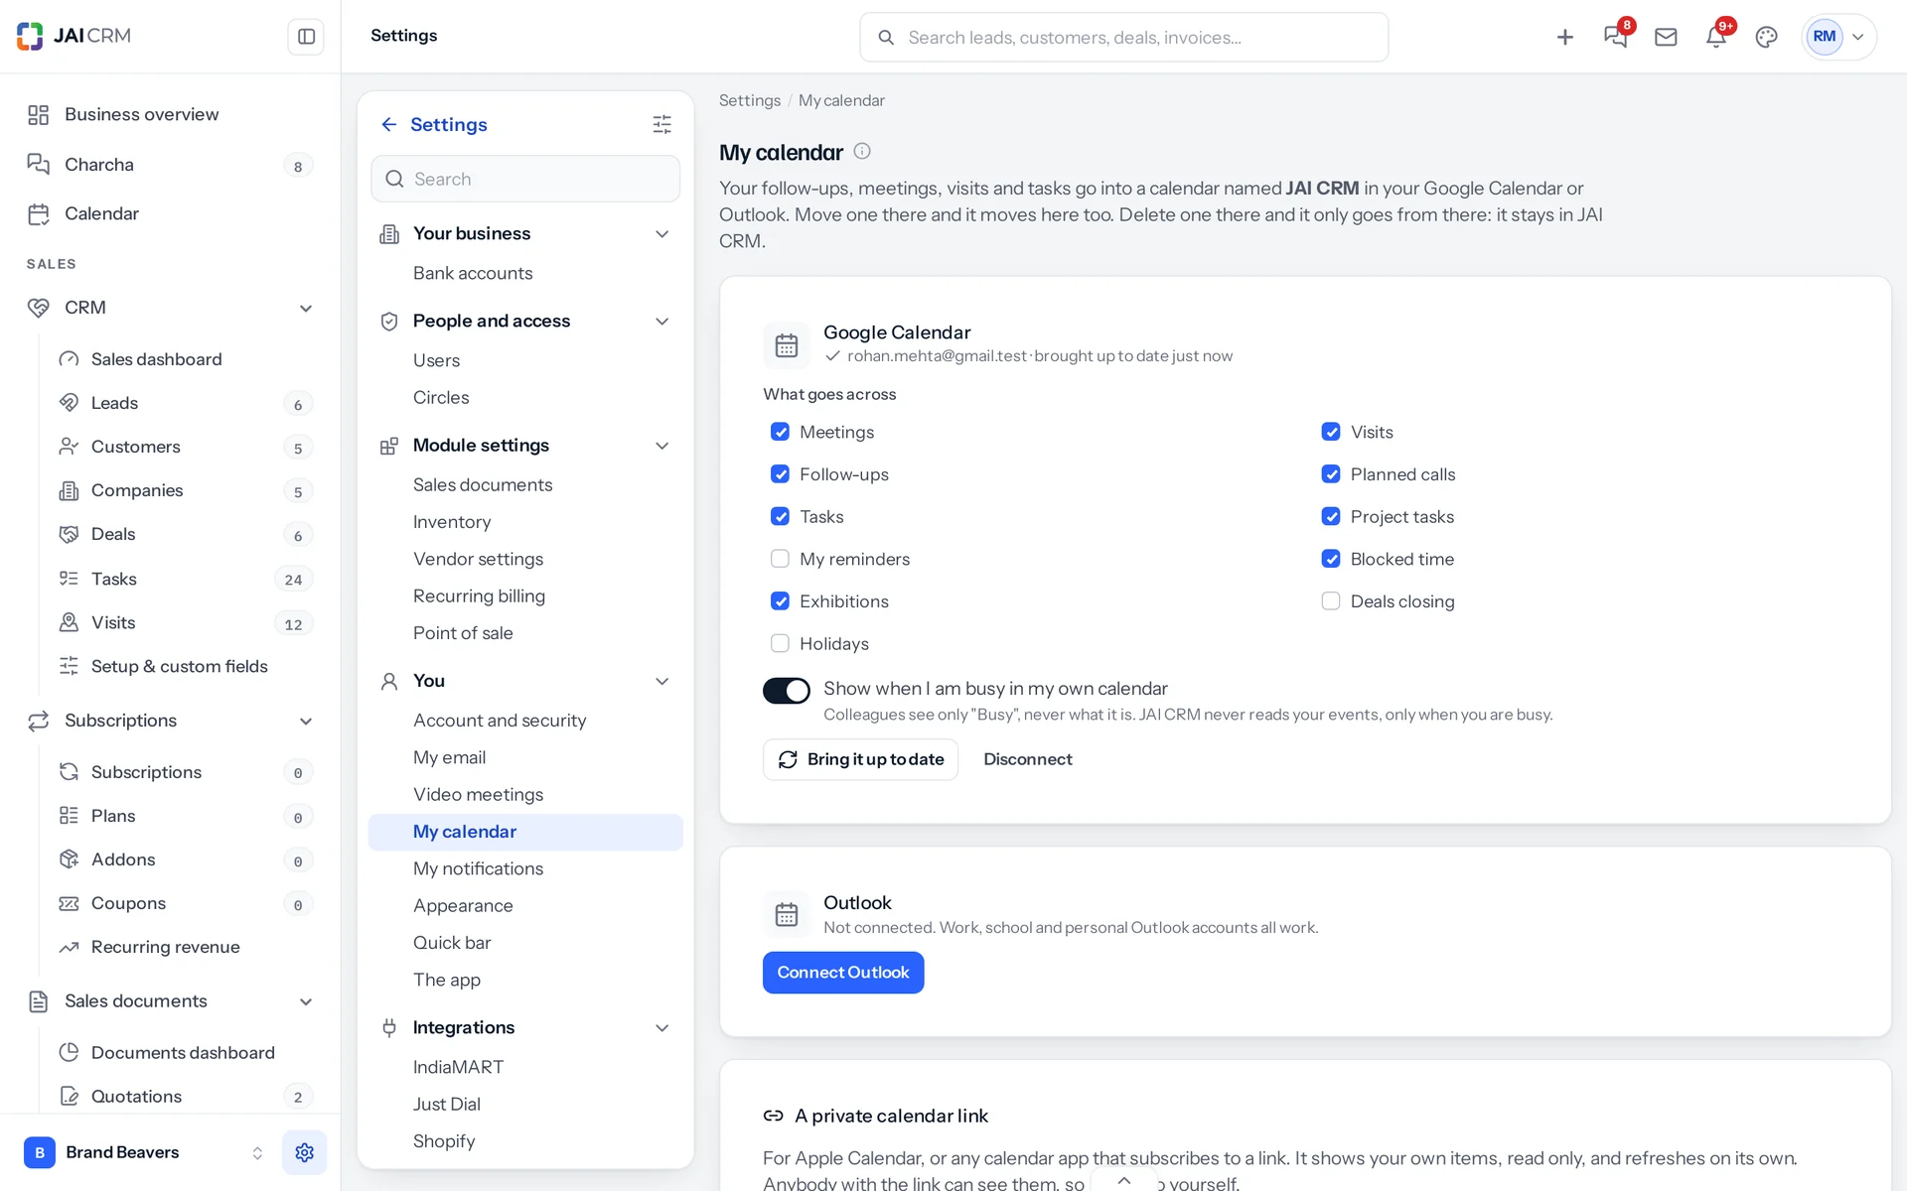1907x1191 pixels.
Task: Switch workspace from Brand Beavers
Action: (143, 1152)
